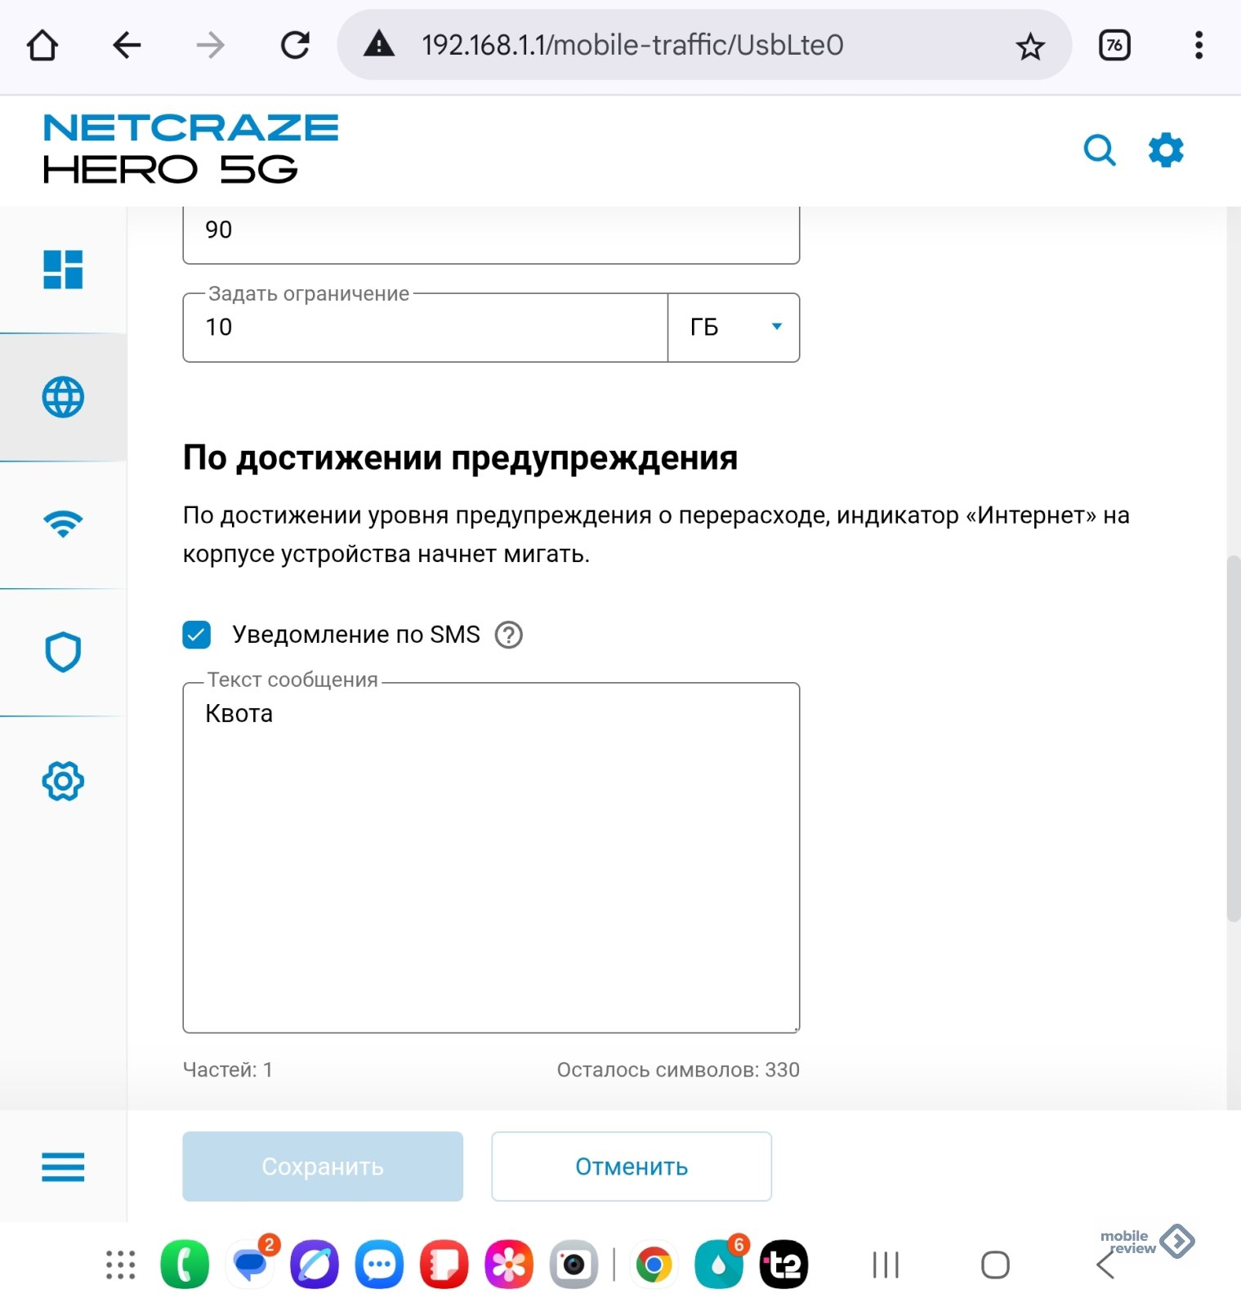Click help icon next to SMS notification
This screenshot has width=1241, height=1307.
[508, 635]
